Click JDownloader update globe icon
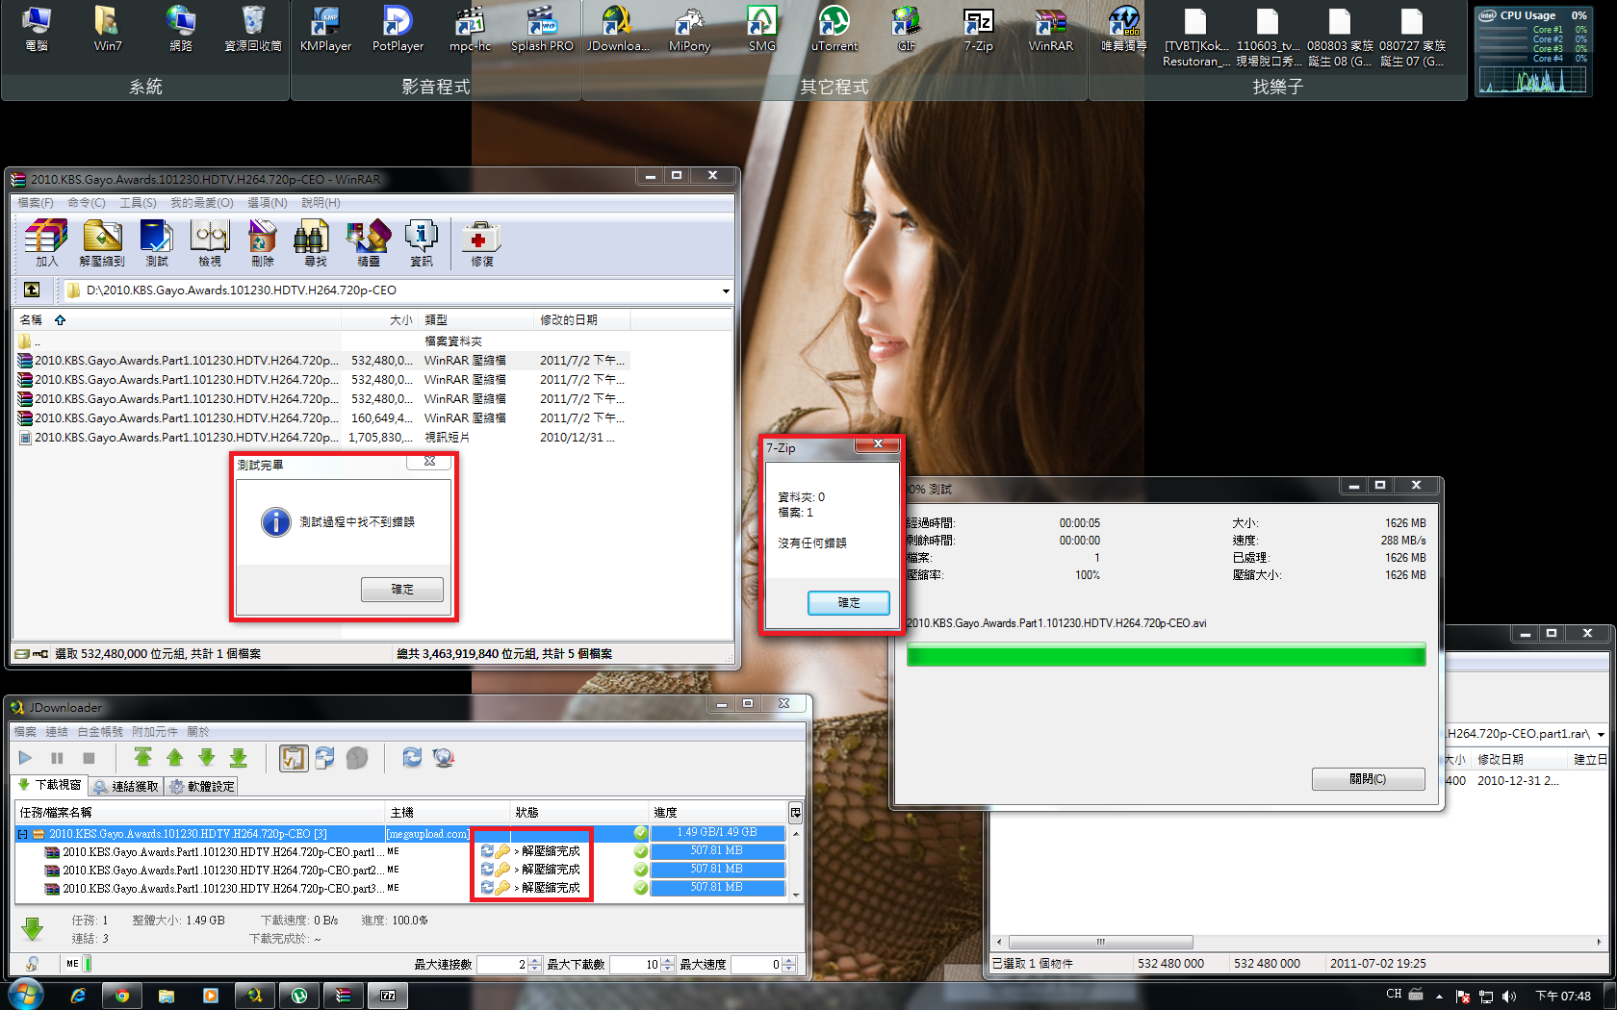The height and width of the screenshot is (1010, 1617). click(x=443, y=758)
